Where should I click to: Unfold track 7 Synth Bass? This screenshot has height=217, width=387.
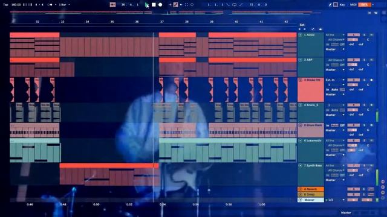tap(301, 166)
